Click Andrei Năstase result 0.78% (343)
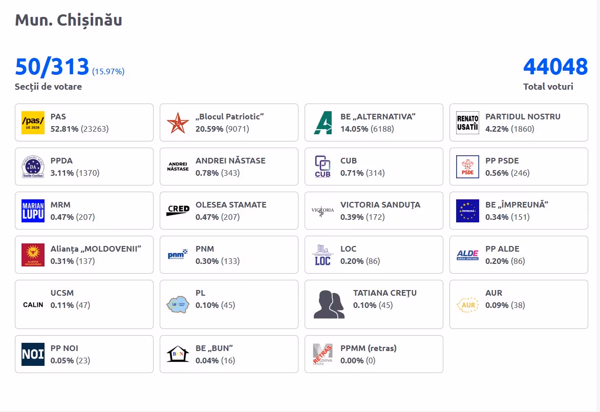 218,173
